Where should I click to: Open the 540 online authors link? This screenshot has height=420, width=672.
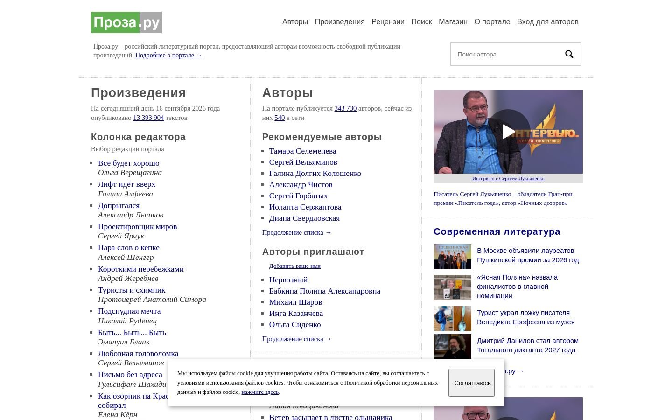(x=280, y=118)
